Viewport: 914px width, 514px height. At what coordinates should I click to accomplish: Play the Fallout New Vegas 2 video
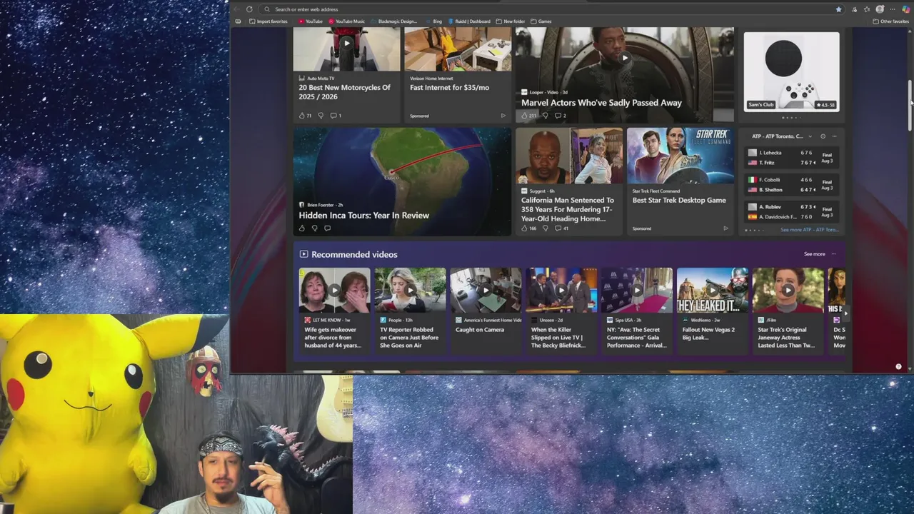(713, 291)
